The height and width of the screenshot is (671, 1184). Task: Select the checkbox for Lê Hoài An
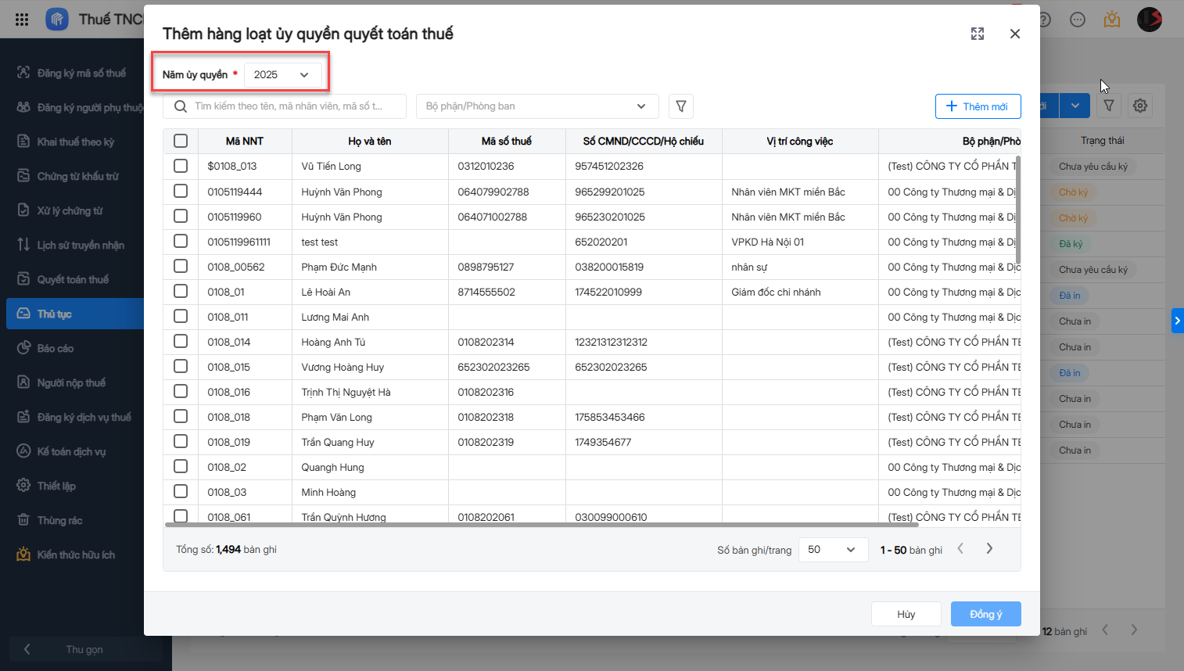[x=181, y=291]
